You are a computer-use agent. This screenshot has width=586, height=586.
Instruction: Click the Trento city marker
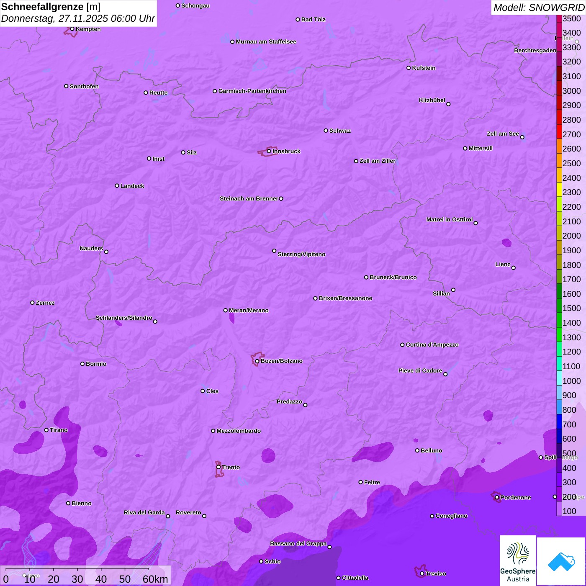(218, 467)
